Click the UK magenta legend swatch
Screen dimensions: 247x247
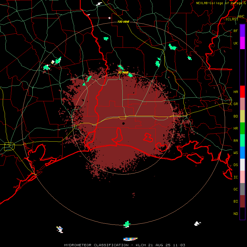tap(242, 43)
